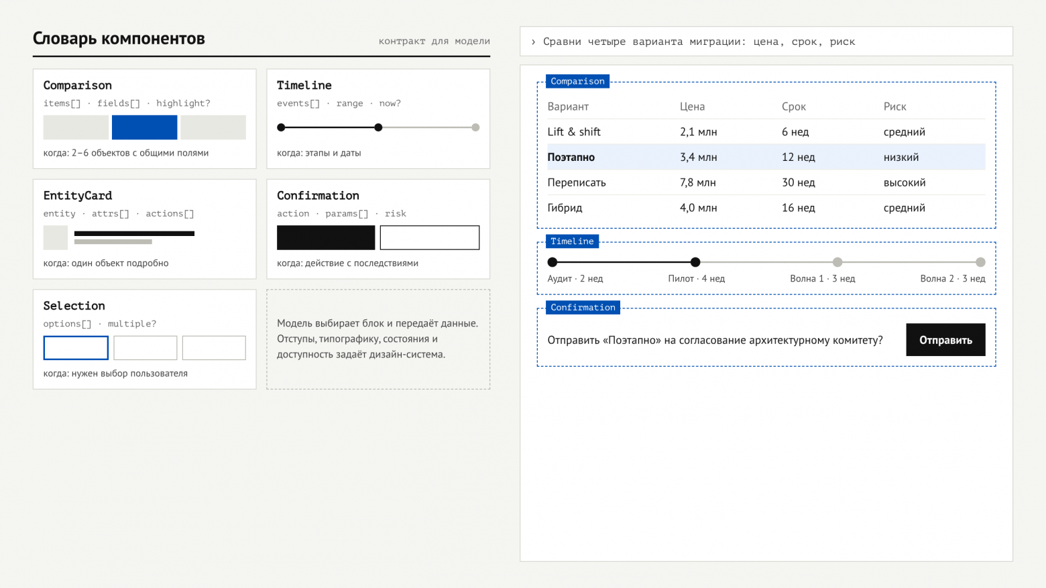Click the 12 нед duration cell
Screen dimensions: 1046x588
799,158
